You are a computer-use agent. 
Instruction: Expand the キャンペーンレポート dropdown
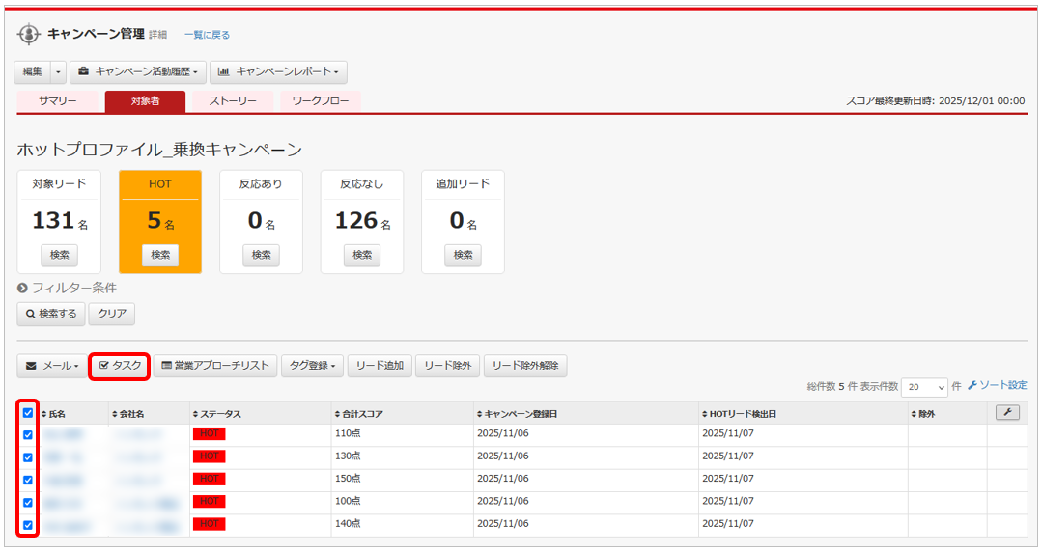tap(278, 71)
